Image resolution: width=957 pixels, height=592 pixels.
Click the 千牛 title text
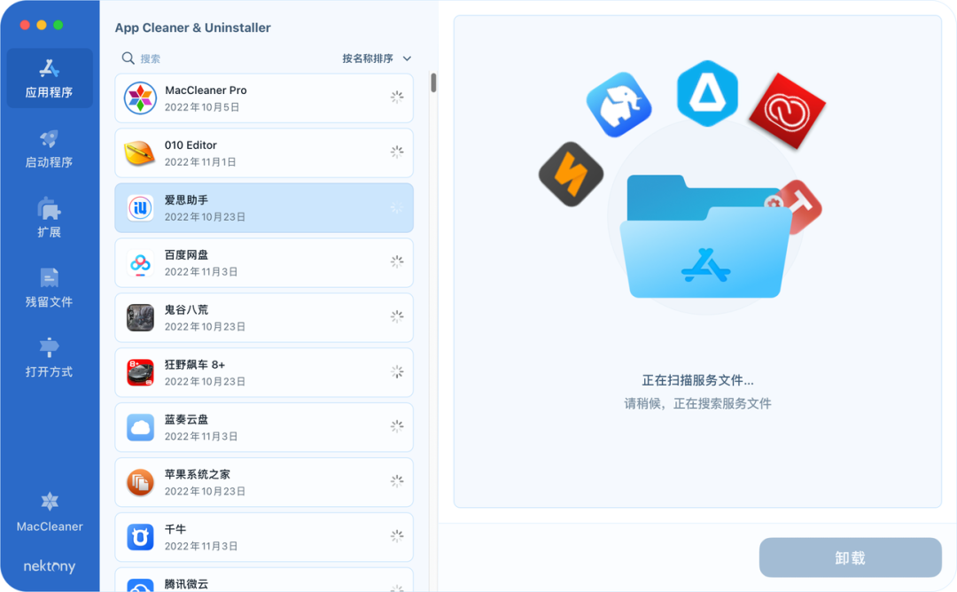pos(175,529)
